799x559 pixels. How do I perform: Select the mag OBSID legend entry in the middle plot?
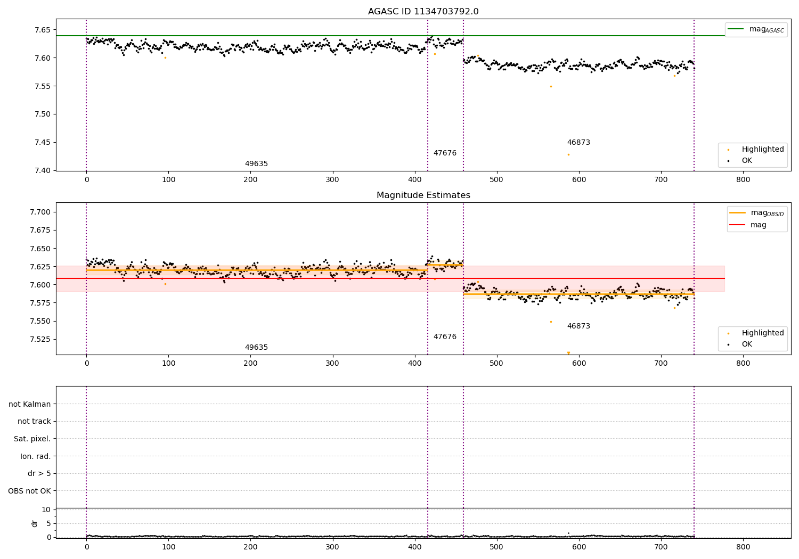point(757,213)
